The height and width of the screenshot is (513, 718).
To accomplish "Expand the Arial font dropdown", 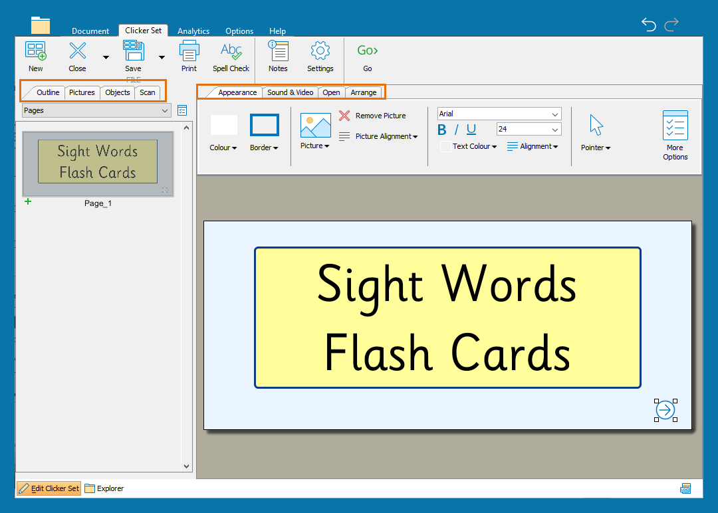I will tap(554, 114).
